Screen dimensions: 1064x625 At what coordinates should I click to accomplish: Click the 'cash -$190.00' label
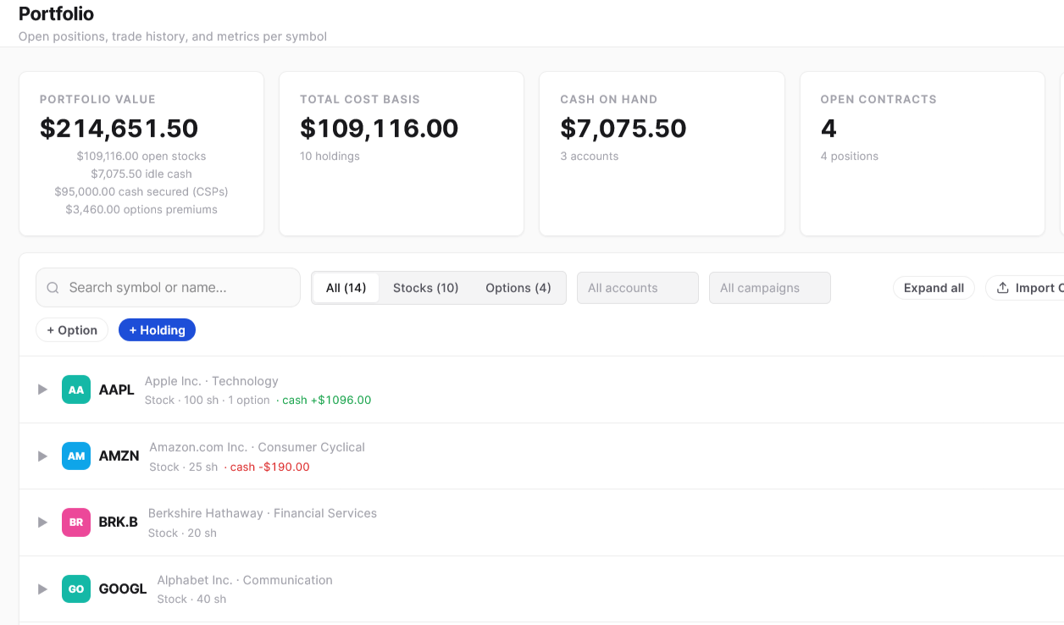click(x=270, y=467)
